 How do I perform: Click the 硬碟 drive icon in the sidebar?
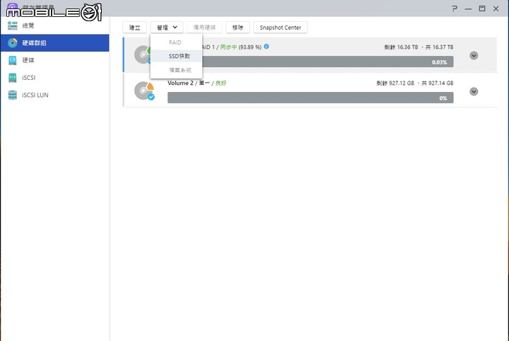coord(12,60)
